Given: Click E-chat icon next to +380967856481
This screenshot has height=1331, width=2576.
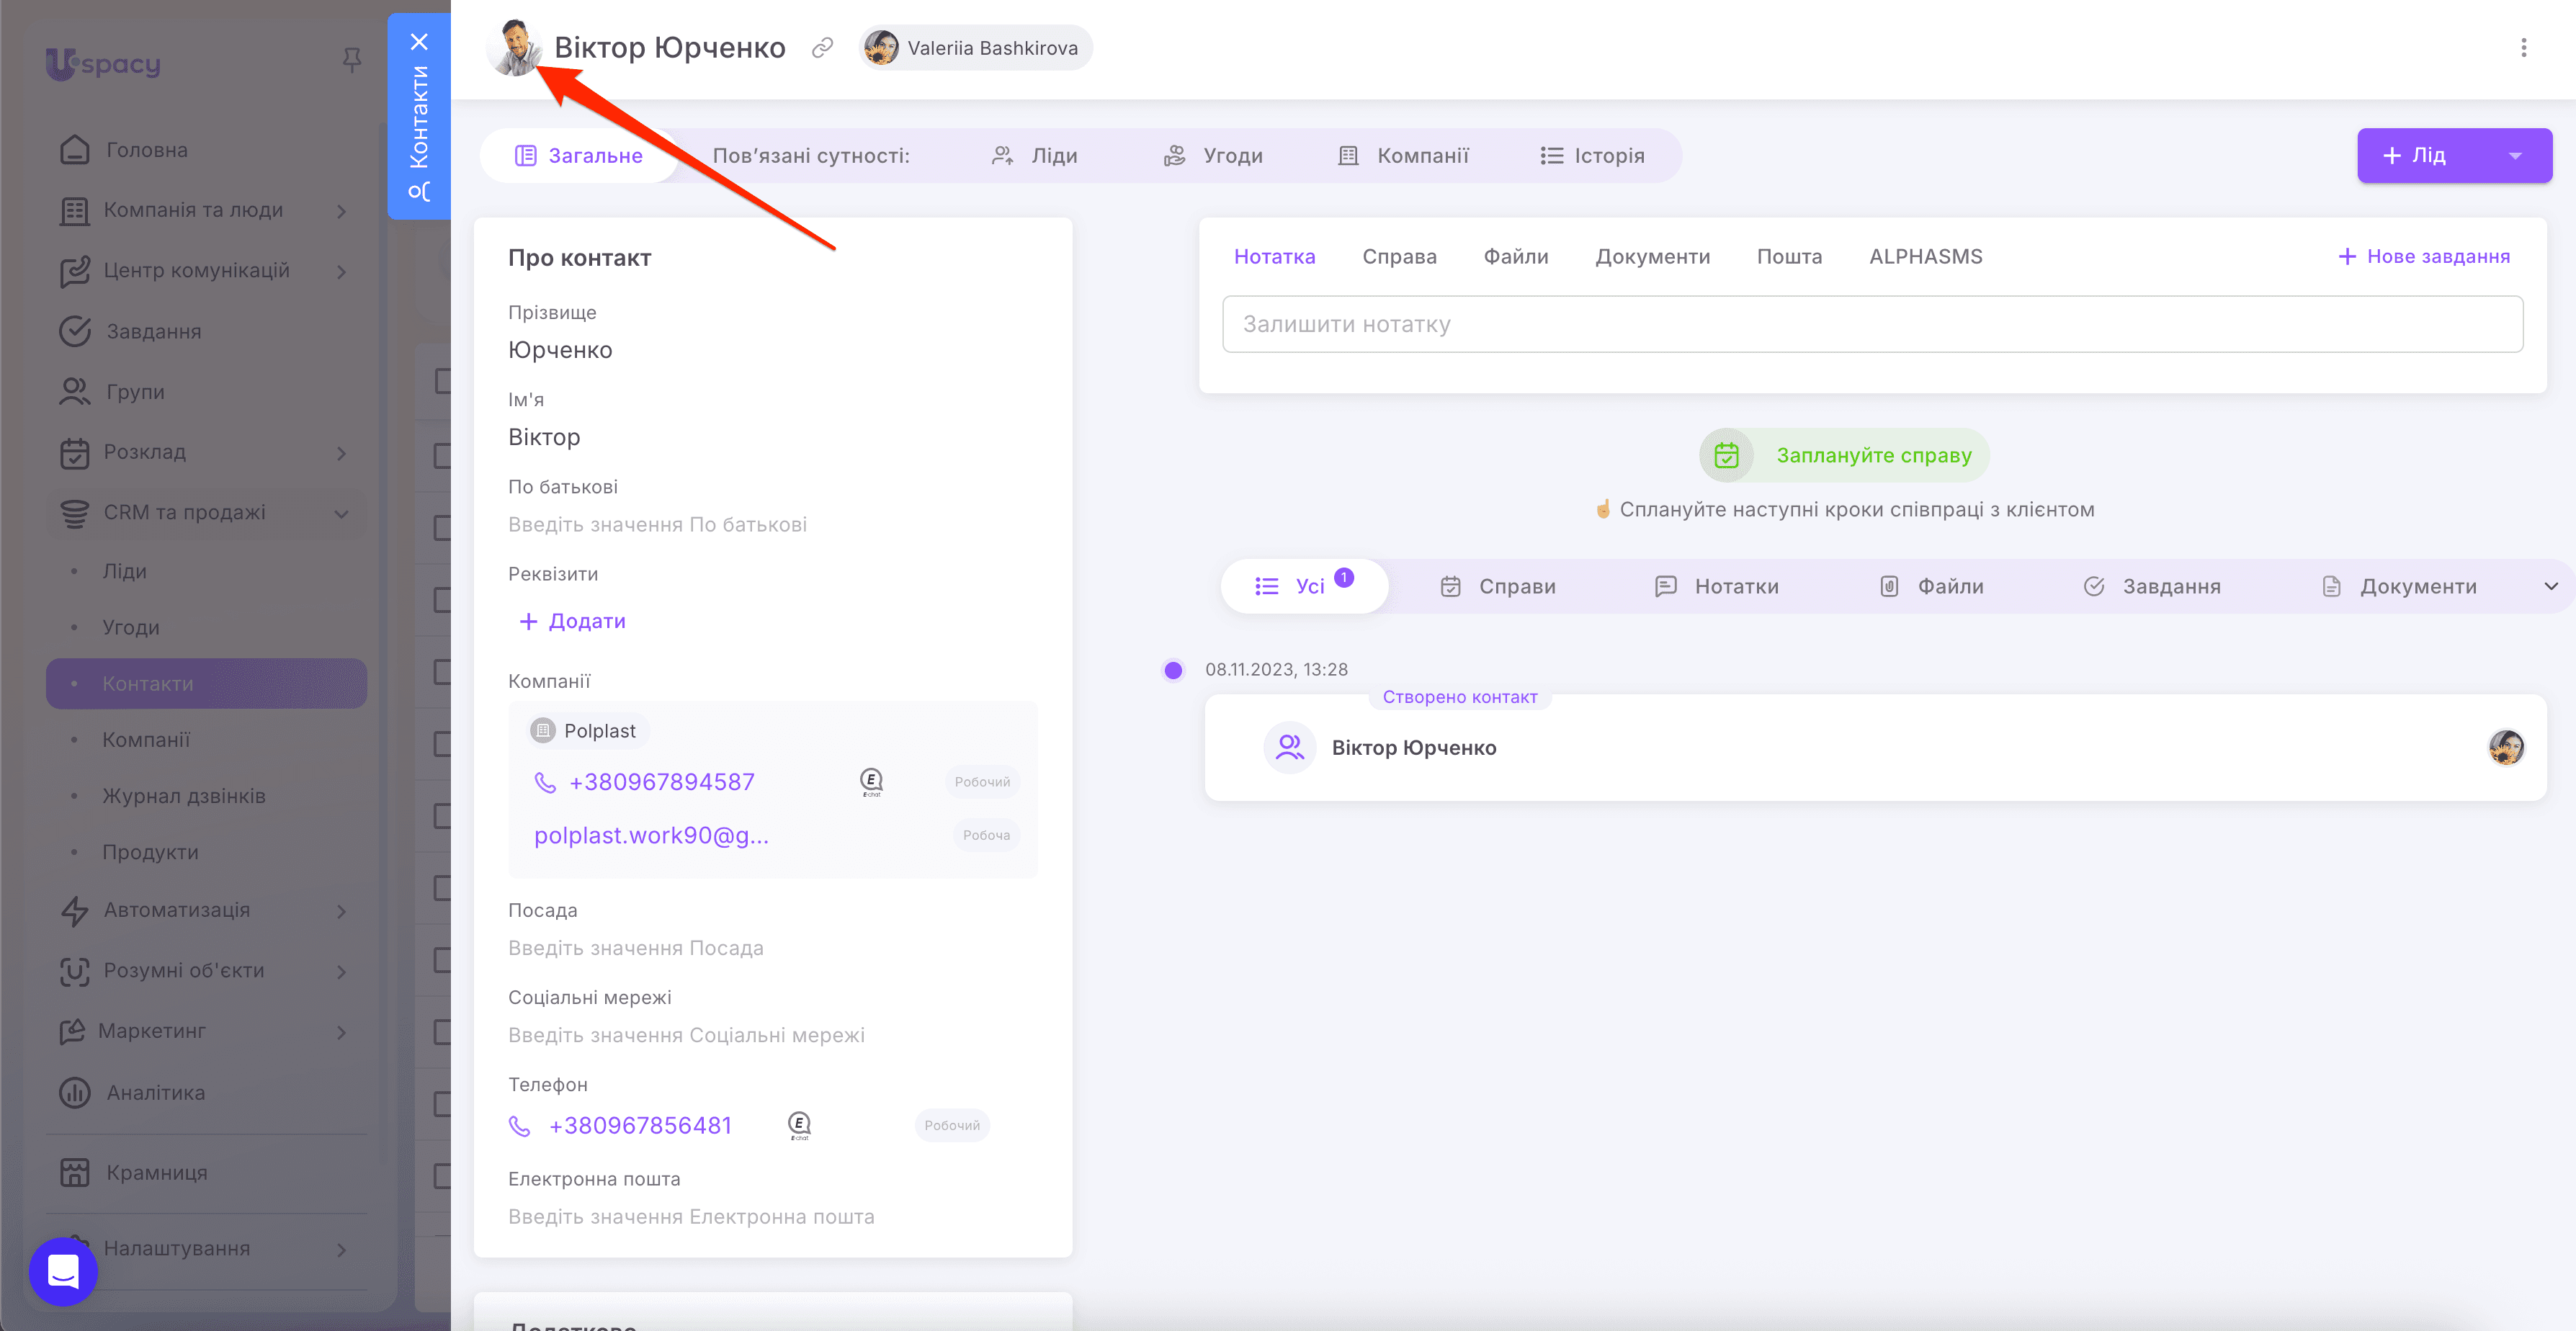Looking at the screenshot, I should point(799,1125).
